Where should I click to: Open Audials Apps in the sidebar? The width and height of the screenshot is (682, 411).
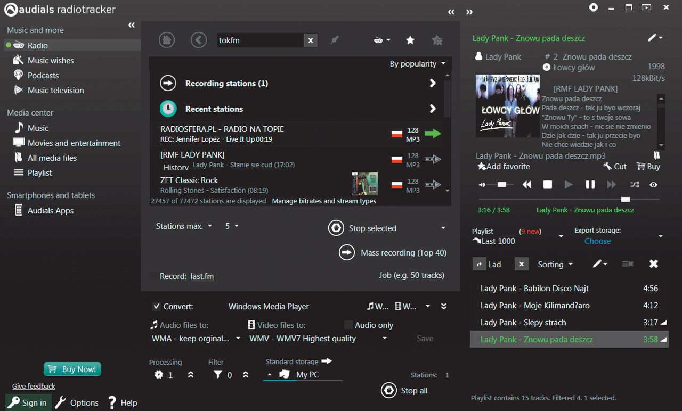pyautogui.click(x=51, y=210)
